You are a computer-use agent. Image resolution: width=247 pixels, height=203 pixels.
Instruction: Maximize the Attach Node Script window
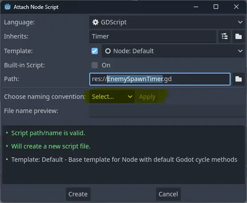(x=216, y=7)
